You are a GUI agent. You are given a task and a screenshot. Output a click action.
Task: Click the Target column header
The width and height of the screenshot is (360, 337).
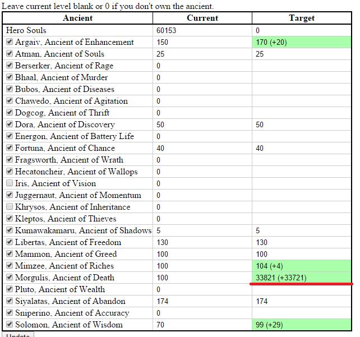tap(302, 18)
